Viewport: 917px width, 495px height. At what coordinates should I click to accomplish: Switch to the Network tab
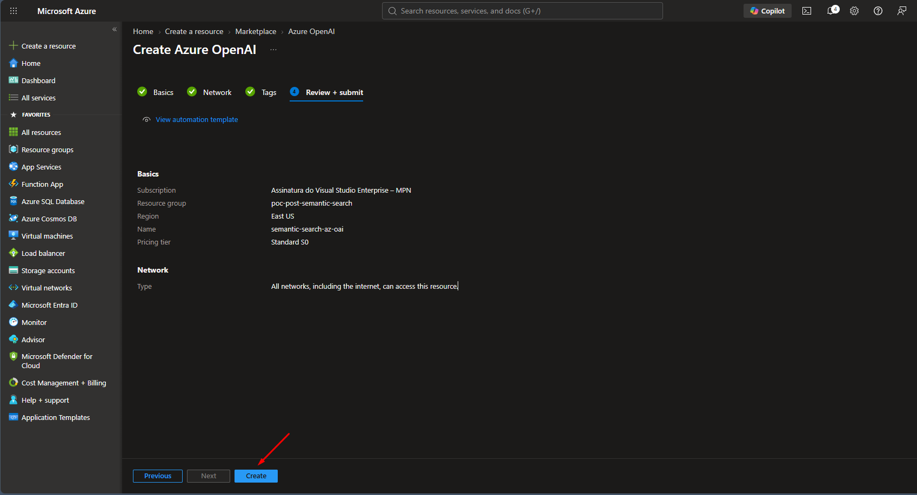pyautogui.click(x=210, y=92)
